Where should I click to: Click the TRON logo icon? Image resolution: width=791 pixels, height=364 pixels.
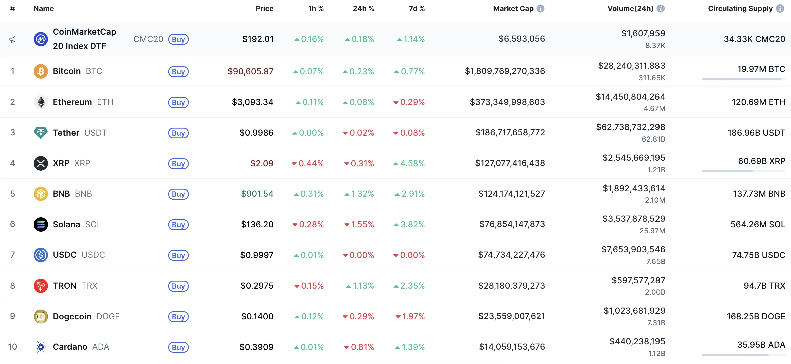point(40,286)
